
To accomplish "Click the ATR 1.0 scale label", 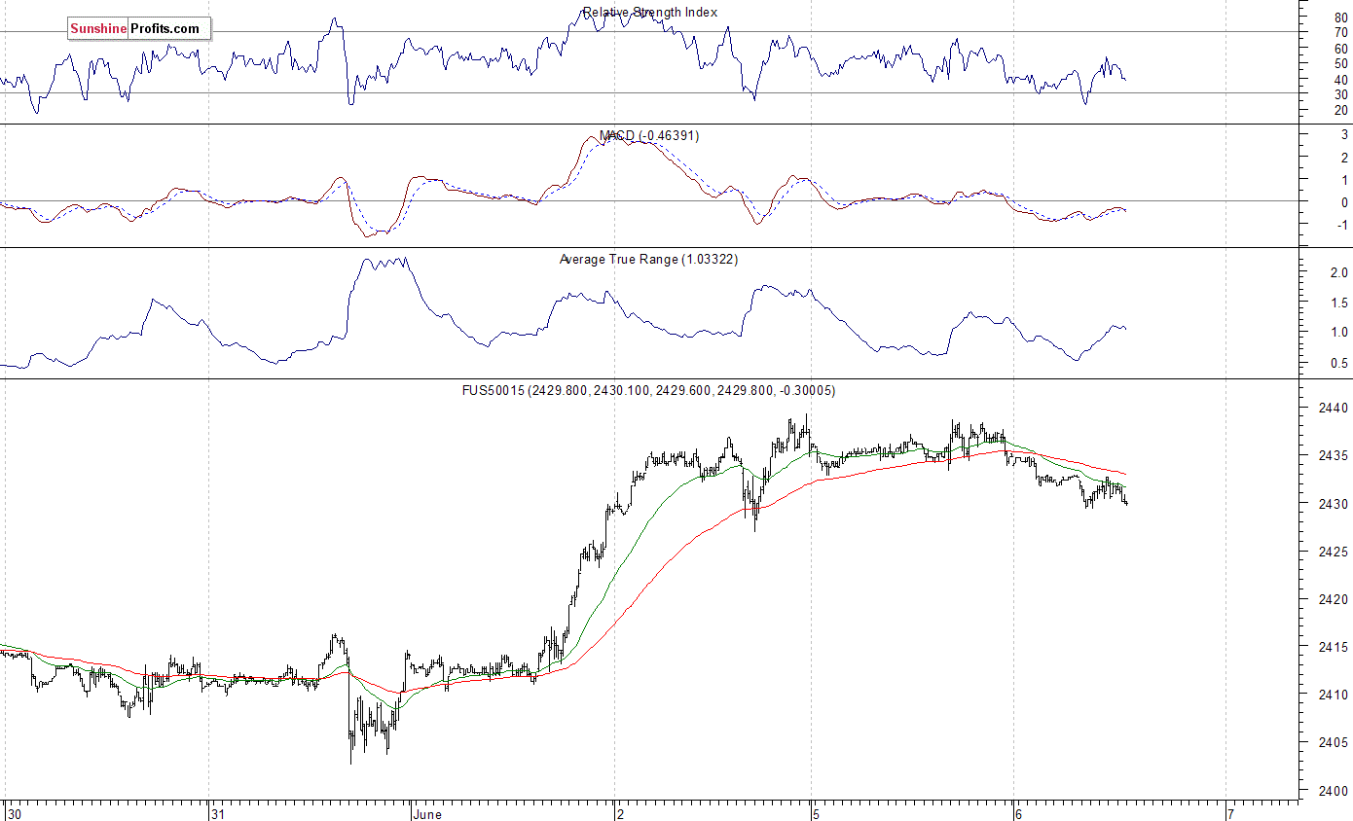I will [x=1338, y=333].
